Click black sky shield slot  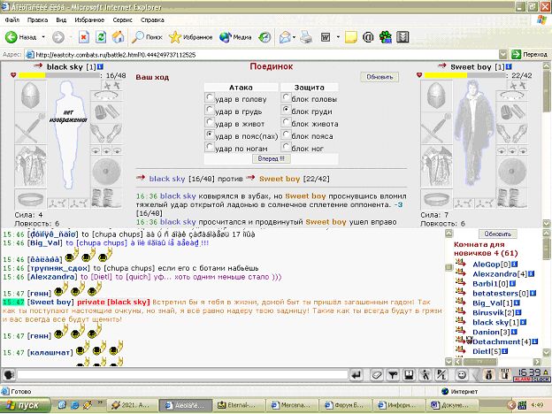[x=106, y=172]
